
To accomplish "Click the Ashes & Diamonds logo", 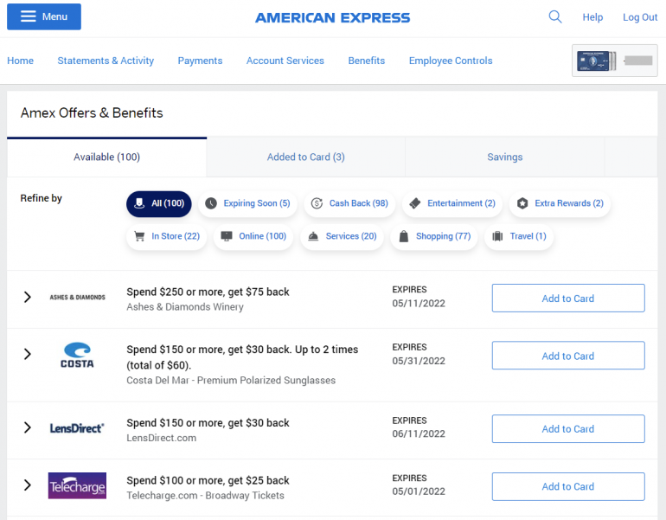I will pyautogui.click(x=77, y=298).
